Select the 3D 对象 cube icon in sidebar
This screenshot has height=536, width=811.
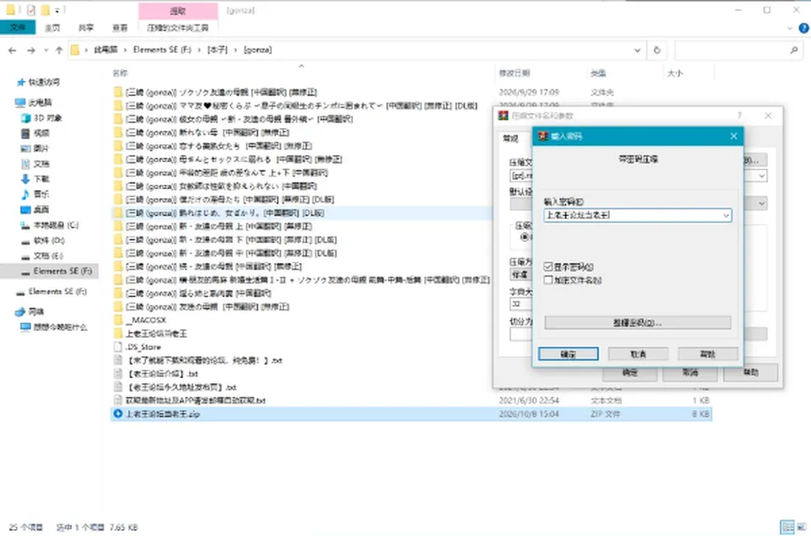click(25, 118)
